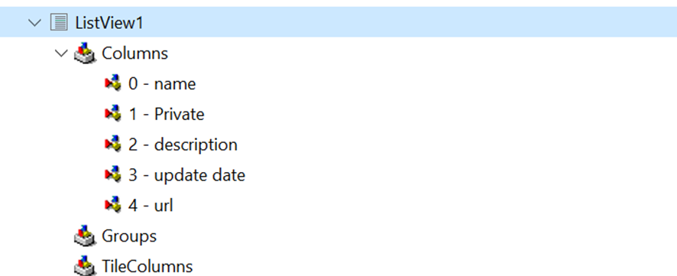Select column item 1 - Private
The image size is (677, 276).
pos(167,114)
